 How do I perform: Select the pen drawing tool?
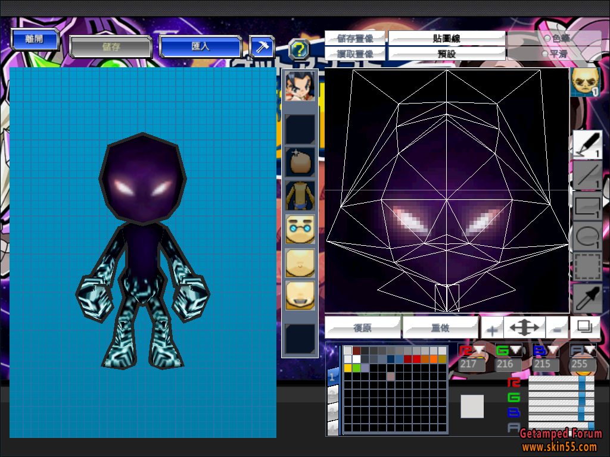(587, 144)
